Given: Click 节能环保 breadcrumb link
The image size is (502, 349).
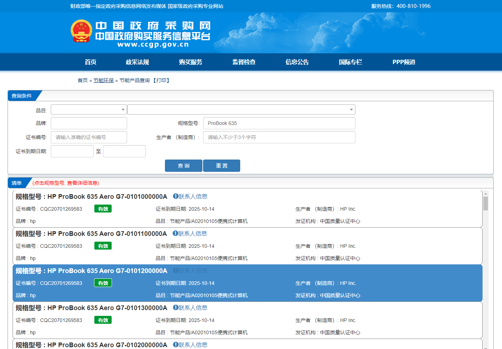Looking at the screenshot, I should [x=104, y=80].
